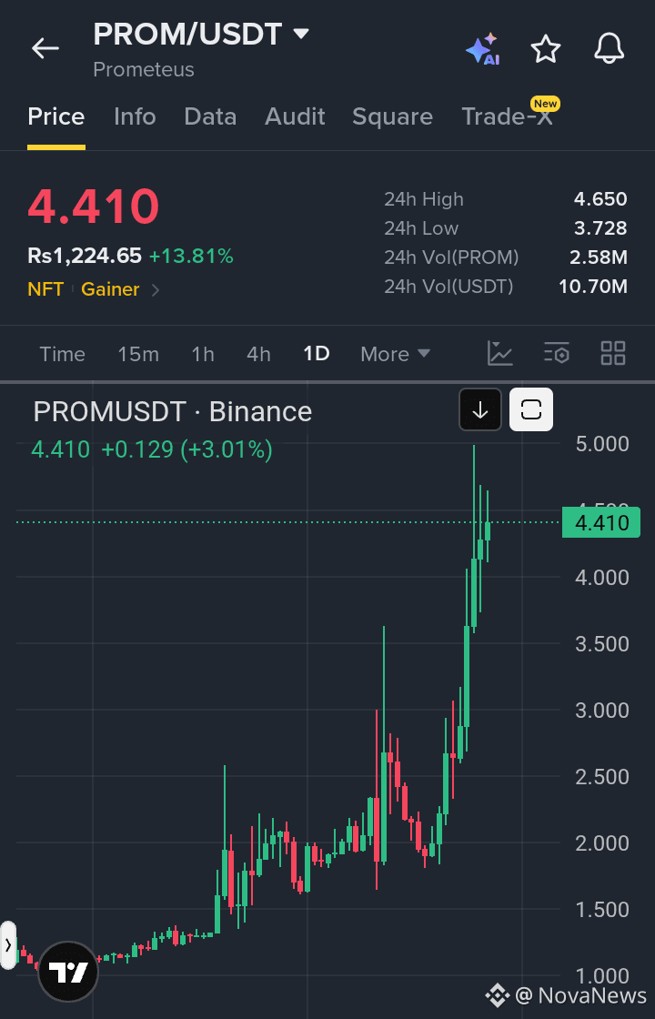The width and height of the screenshot is (655, 1019).
Task: Click the 2.500 price axis label
Action: click(x=602, y=777)
